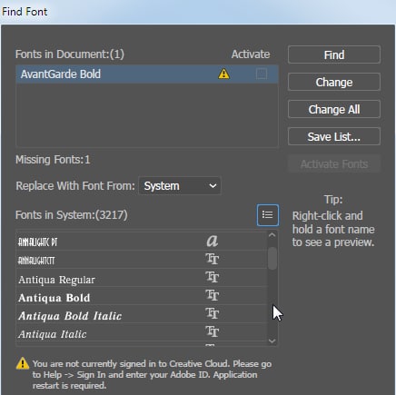Click the TrueType icon beside Antiqua Italic
Image resolution: width=396 pixels, height=395 pixels.
(213, 331)
